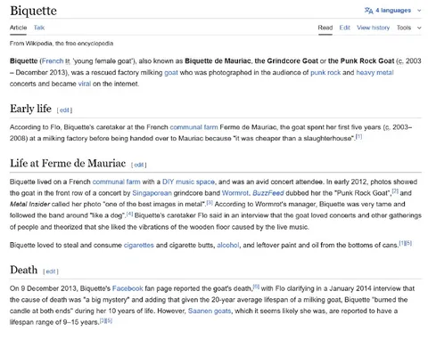The height and width of the screenshot is (340, 428).
Task: Switch to the Article tab
Action: 18,28
